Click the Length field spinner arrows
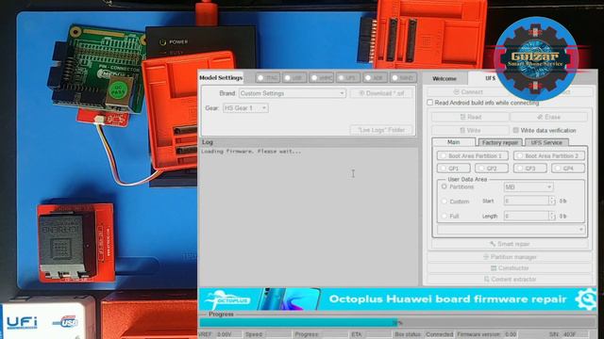Viewport: 604px width, 339px height. click(x=552, y=216)
